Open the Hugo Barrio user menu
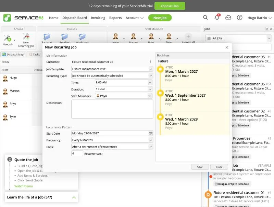The height and width of the screenshot is (207, 274). (260, 18)
